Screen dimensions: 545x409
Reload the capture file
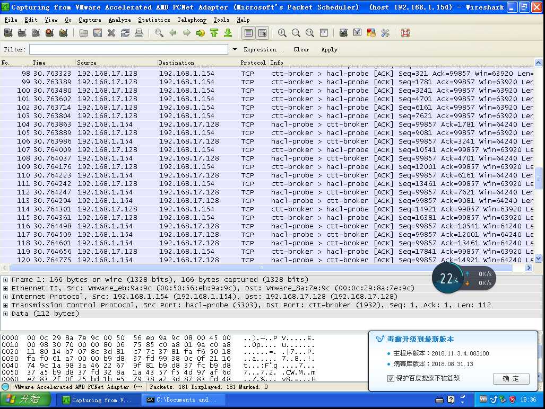(125, 33)
